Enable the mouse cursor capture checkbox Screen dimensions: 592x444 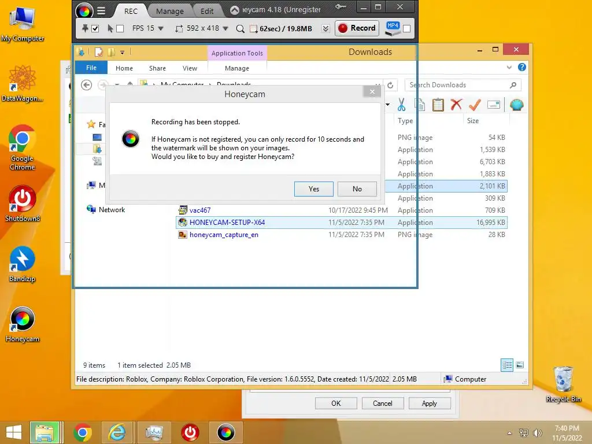tap(120, 28)
